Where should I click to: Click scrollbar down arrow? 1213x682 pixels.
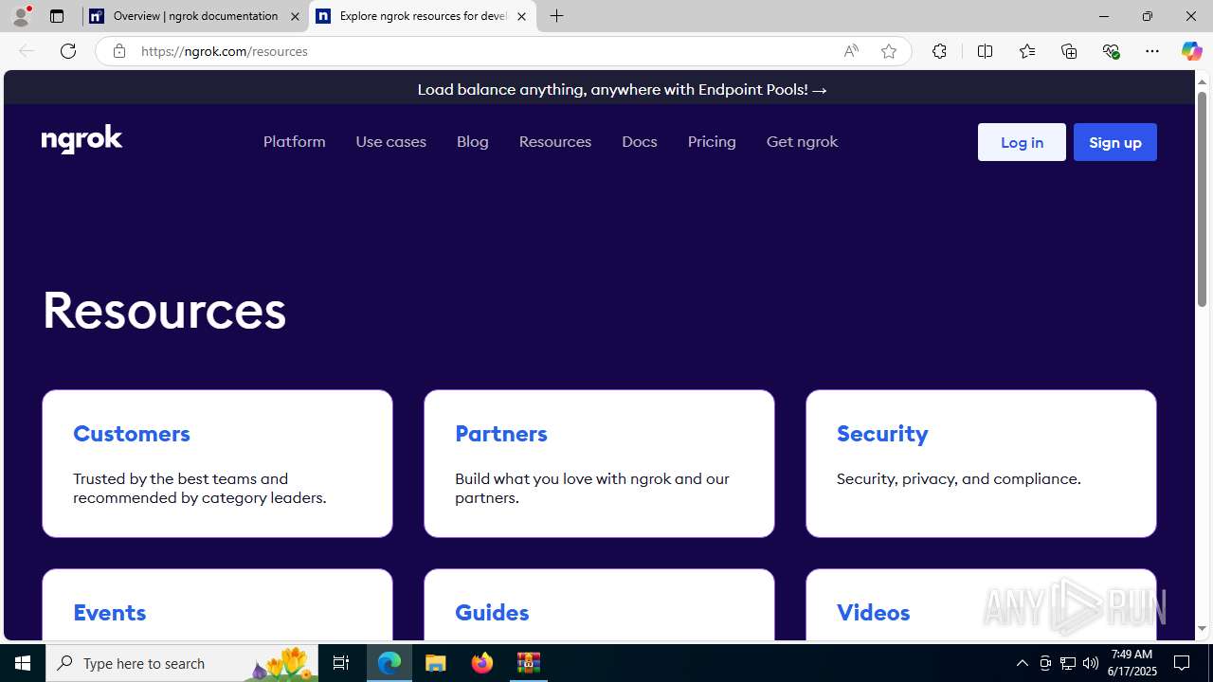(1202, 629)
